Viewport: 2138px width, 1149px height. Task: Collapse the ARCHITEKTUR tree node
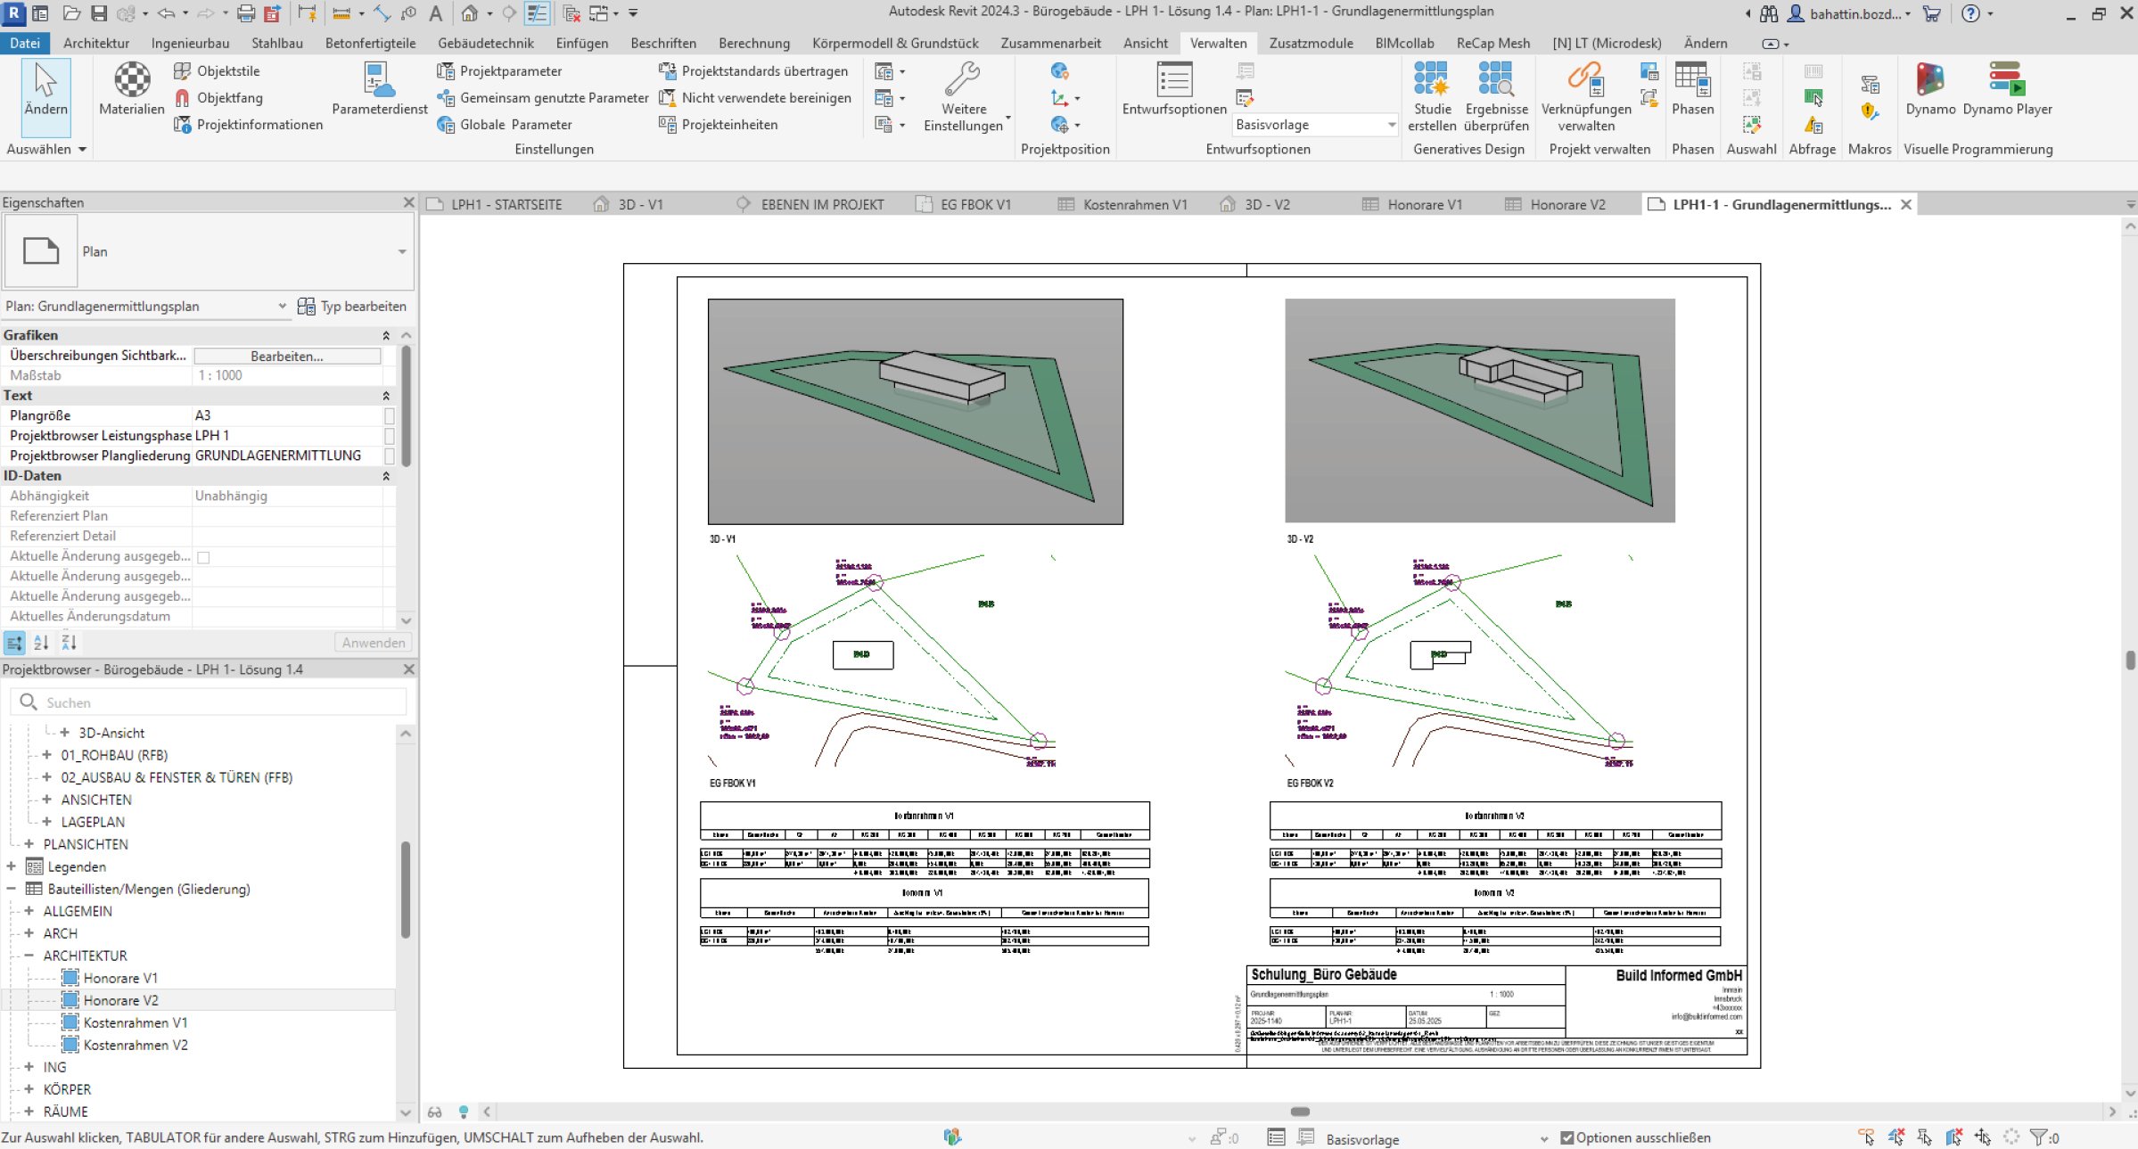(29, 956)
